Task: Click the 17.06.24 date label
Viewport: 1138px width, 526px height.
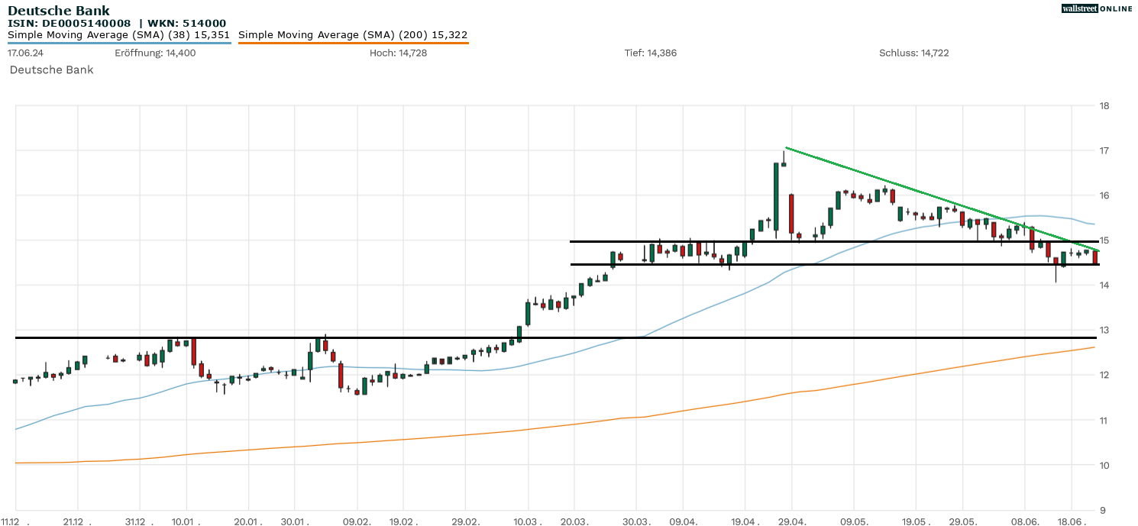Action: (24, 53)
